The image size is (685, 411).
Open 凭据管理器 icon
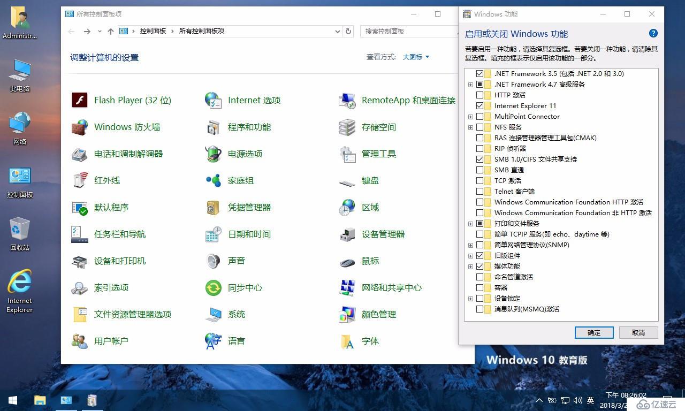click(214, 207)
